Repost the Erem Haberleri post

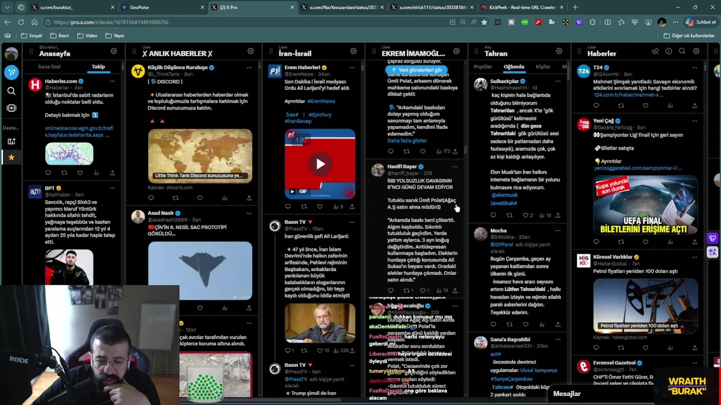(304, 206)
